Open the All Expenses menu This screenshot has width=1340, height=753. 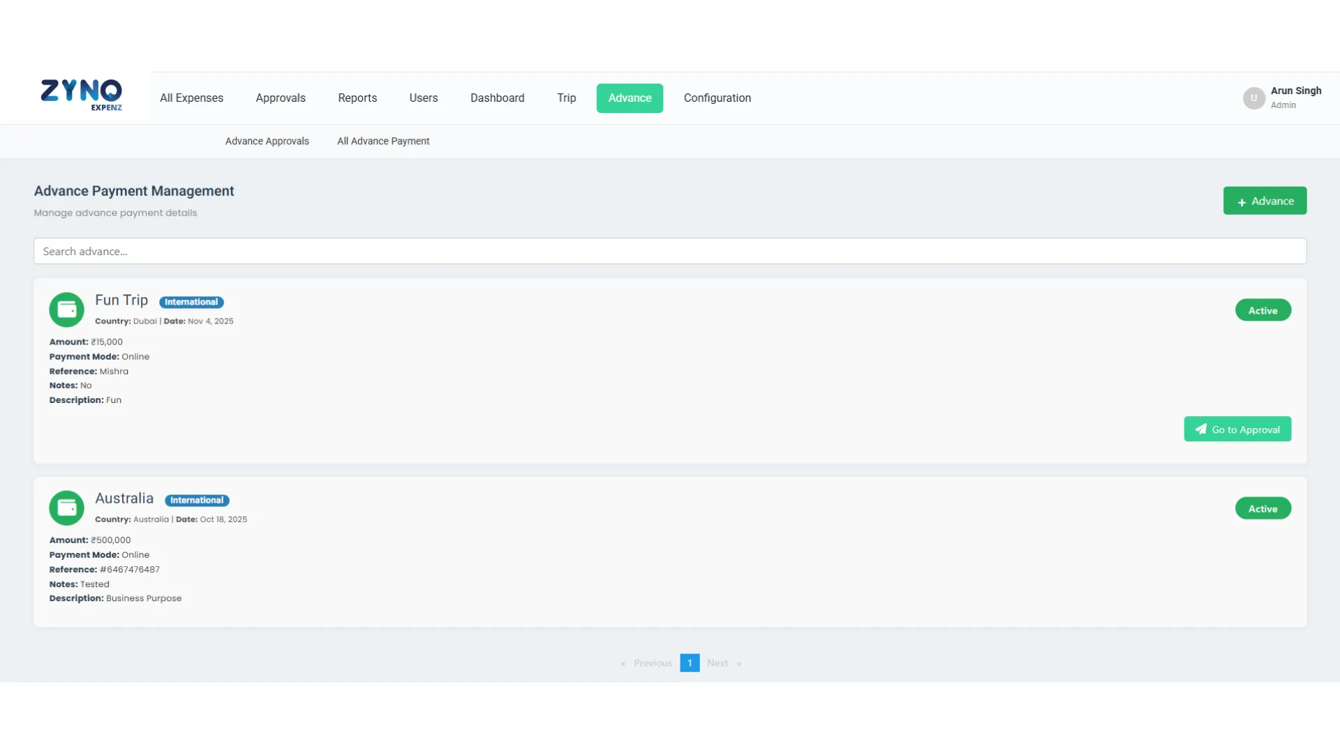(x=191, y=98)
